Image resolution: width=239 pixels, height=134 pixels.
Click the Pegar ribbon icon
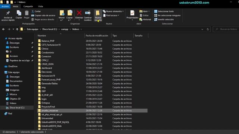tap(27, 15)
